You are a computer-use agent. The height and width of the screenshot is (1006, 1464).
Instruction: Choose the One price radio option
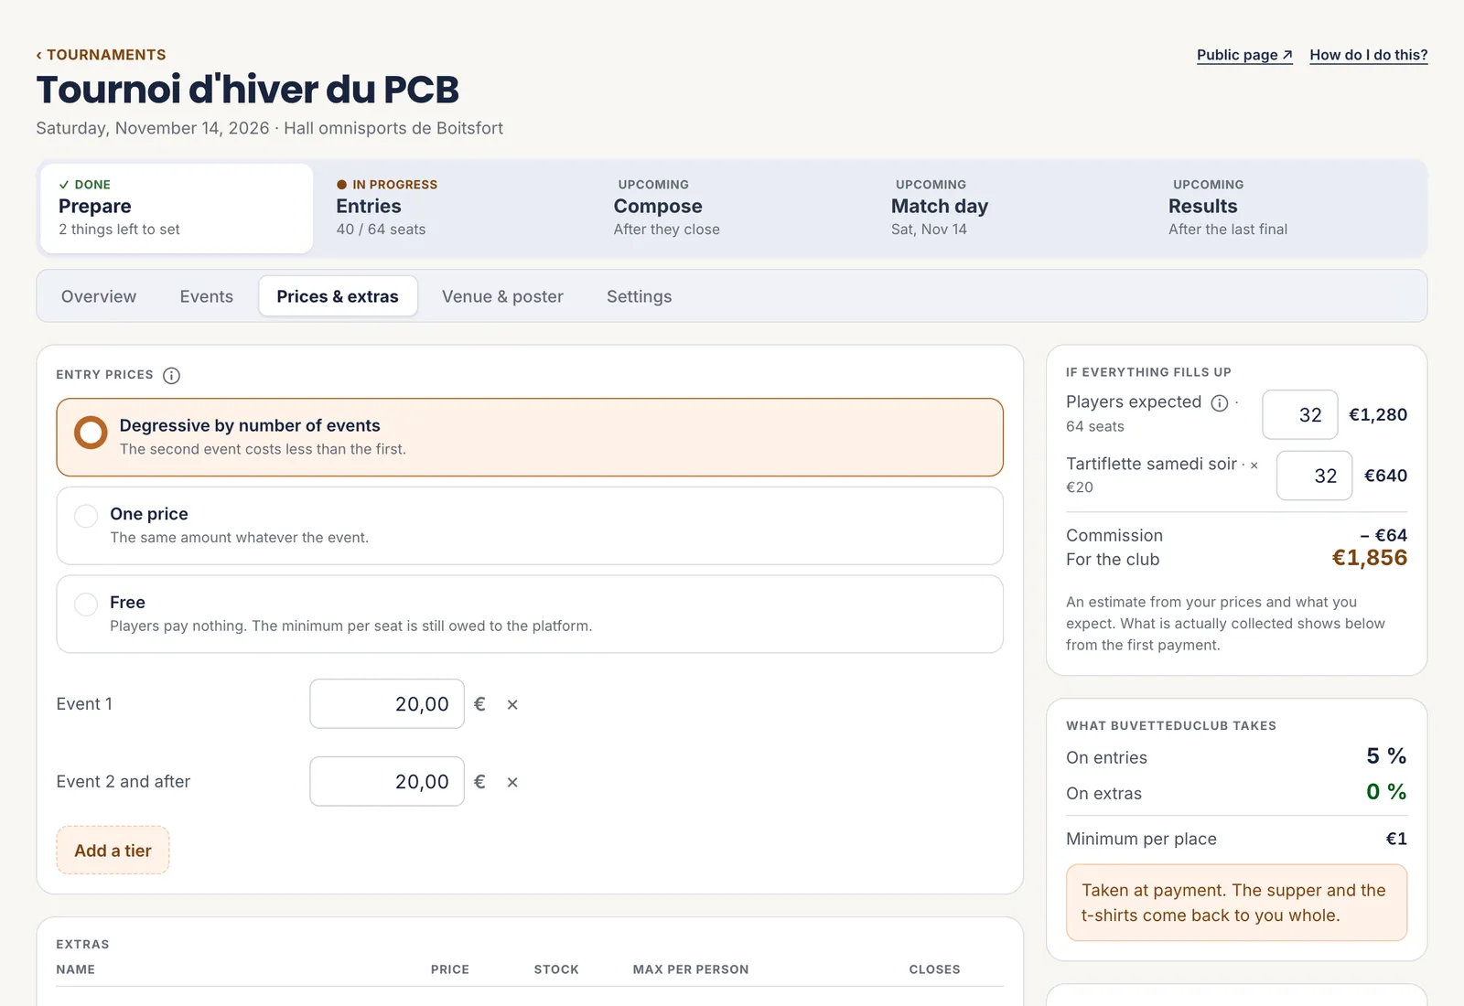pos(530,526)
